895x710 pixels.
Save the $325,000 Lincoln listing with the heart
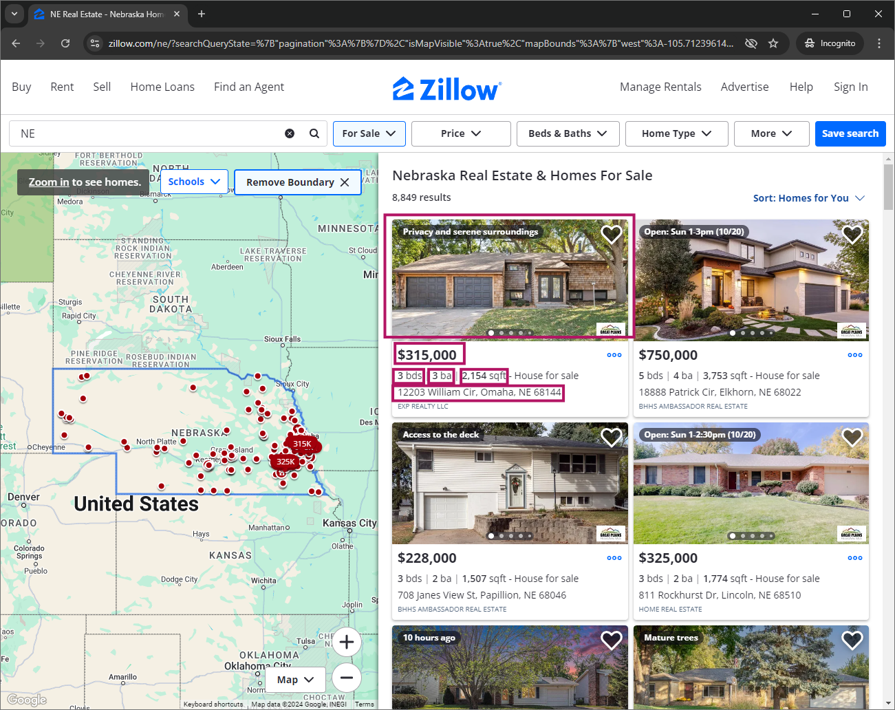(852, 437)
